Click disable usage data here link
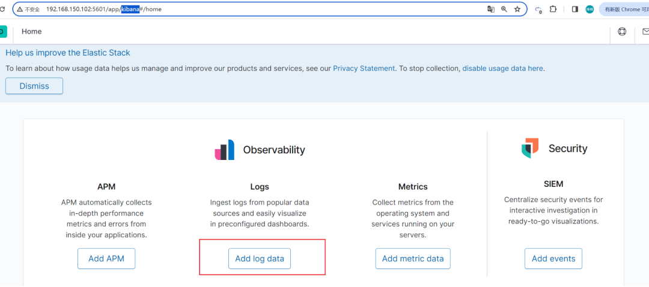Screen dimensions: 649x287 click(x=502, y=68)
